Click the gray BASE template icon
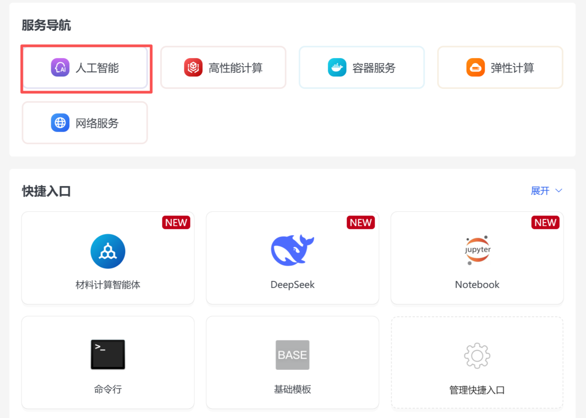Screen dimensions: 586x418 point(292,355)
